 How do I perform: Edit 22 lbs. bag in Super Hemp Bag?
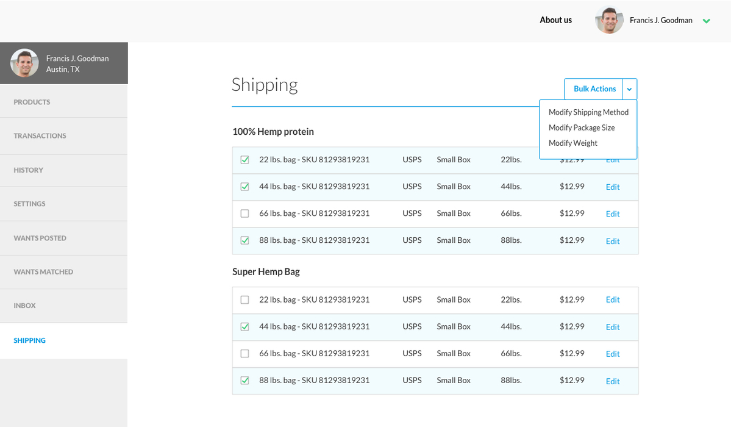click(x=613, y=300)
